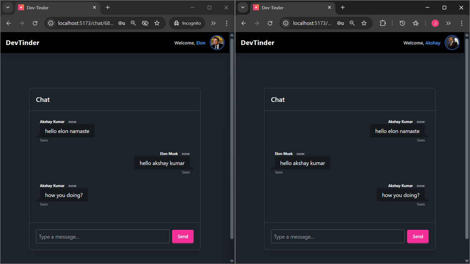Open a new tab in left window

(108, 7)
